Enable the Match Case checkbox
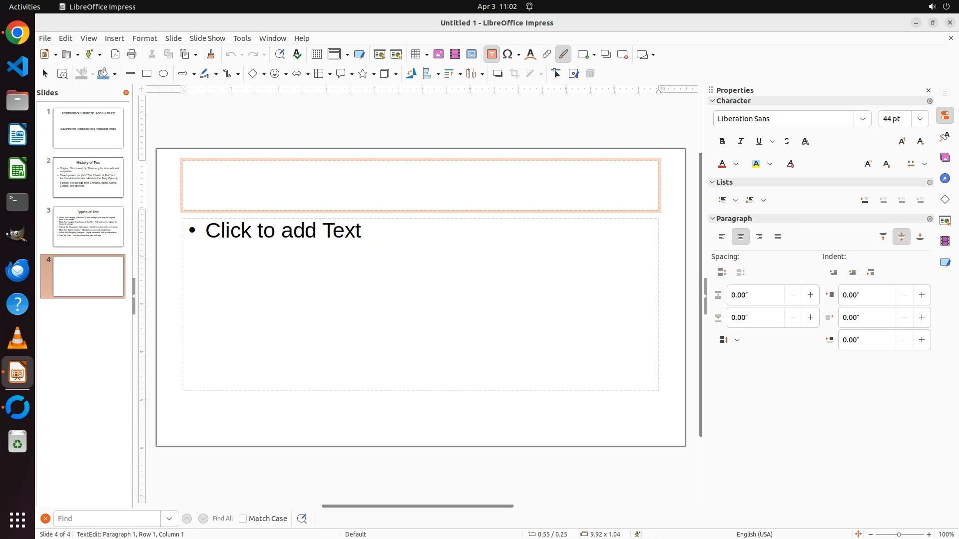The width and height of the screenshot is (959, 539). 243,519
